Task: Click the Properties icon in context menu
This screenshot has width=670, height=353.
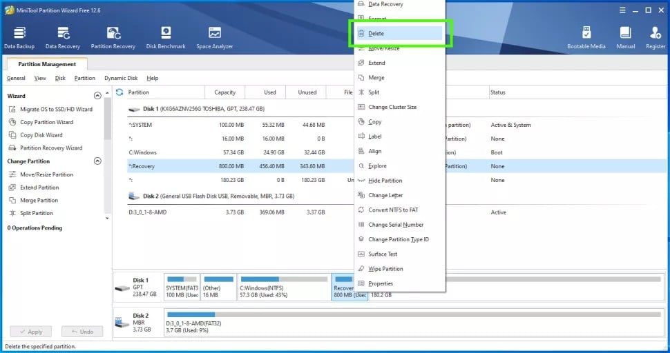Action: [361, 283]
